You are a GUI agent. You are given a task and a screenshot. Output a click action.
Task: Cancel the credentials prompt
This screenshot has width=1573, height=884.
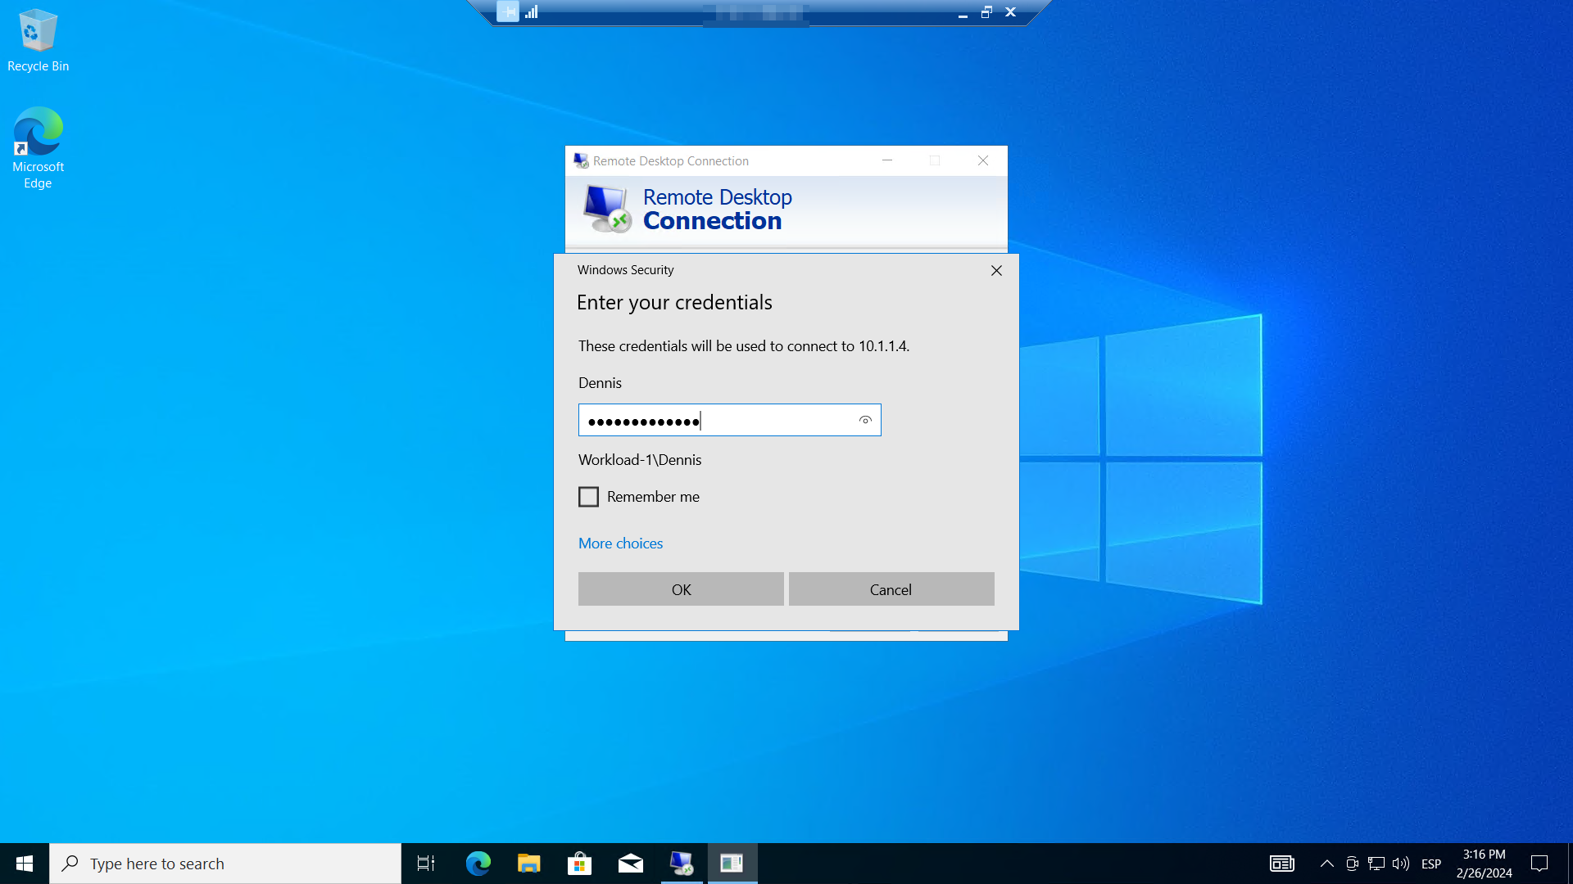click(x=891, y=589)
